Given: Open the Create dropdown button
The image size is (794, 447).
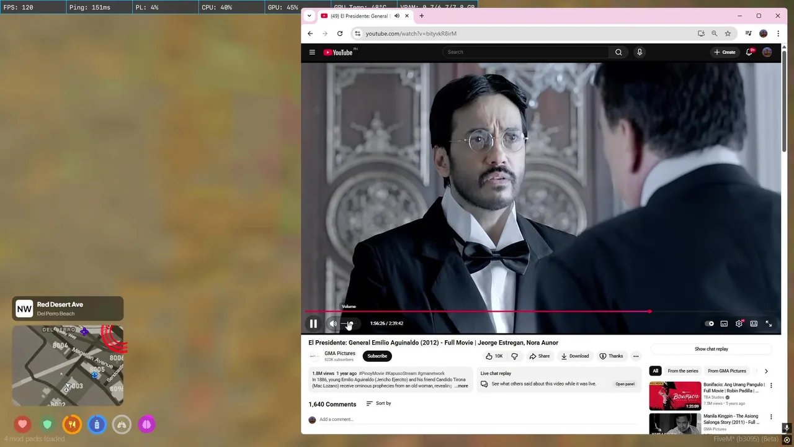Looking at the screenshot, I should click(x=725, y=52).
